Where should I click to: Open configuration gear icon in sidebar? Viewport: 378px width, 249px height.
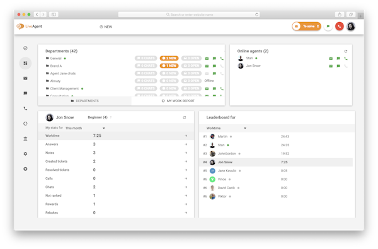point(25,154)
